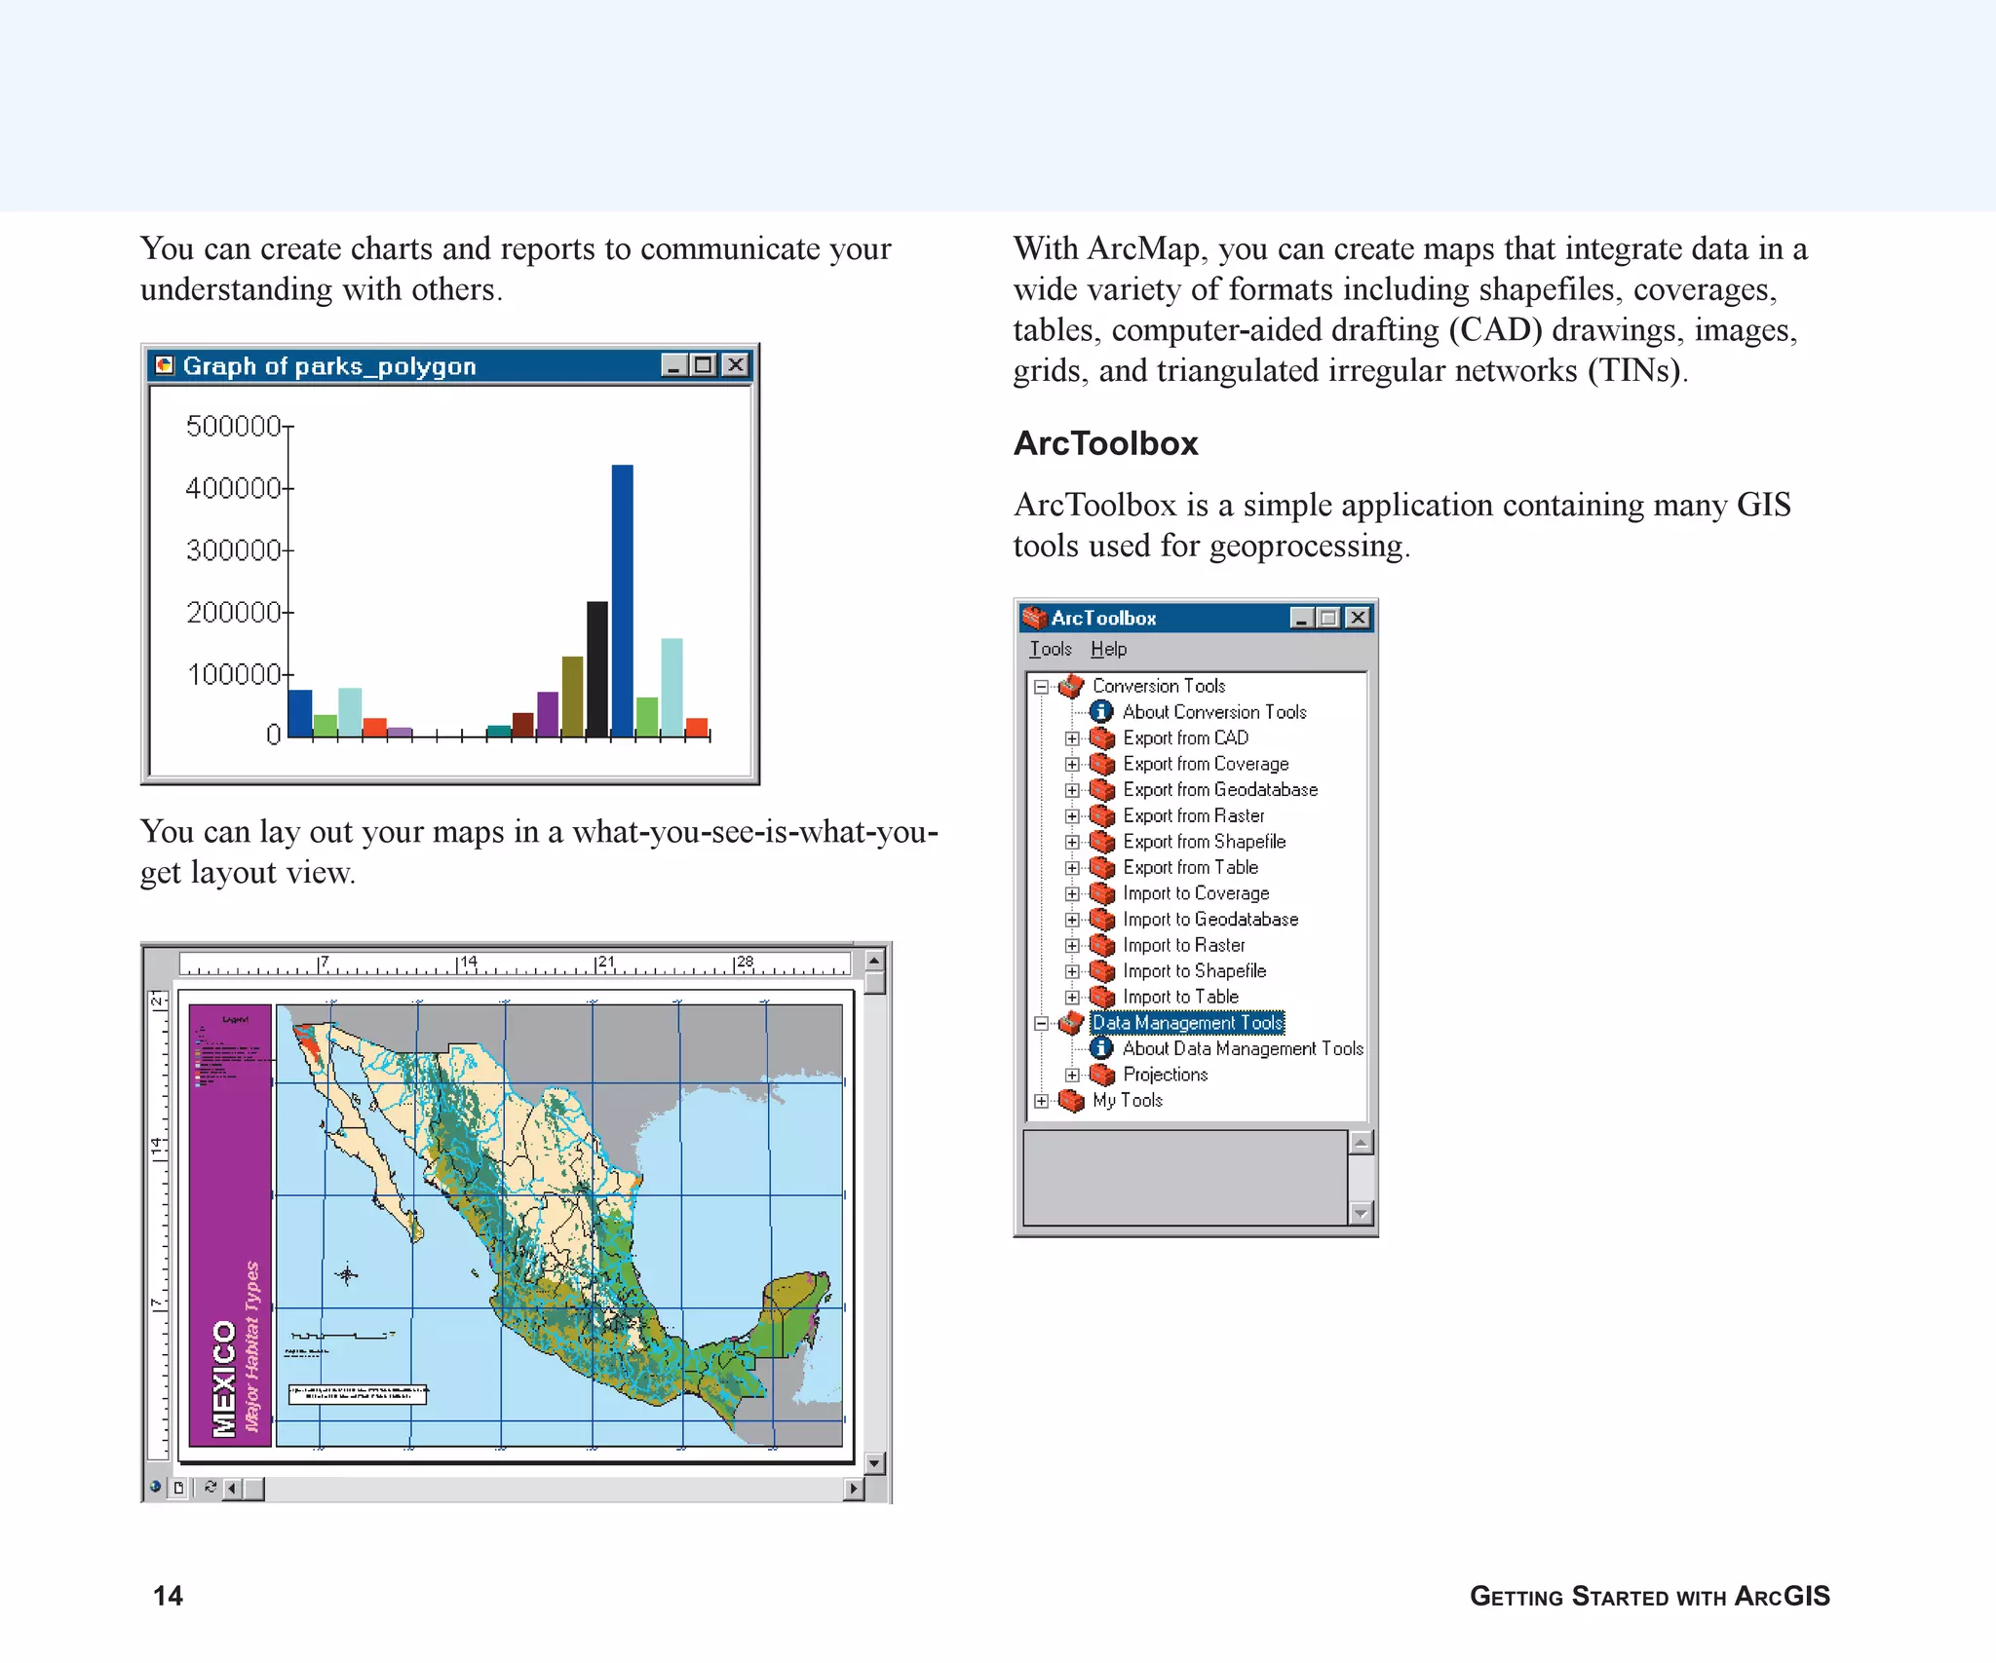Select the My Tools label

(x=1128, y=1101)
